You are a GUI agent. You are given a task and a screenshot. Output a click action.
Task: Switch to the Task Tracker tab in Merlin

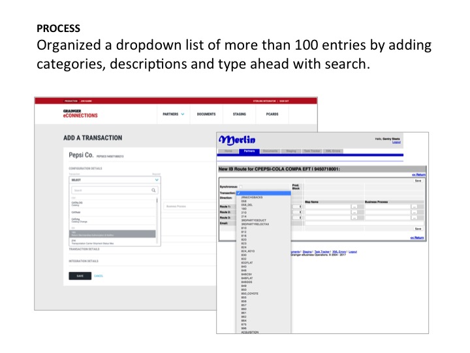coord(312,151)
